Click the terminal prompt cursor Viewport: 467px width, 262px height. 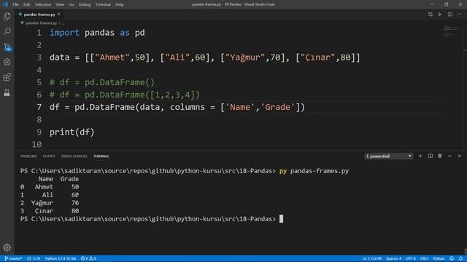[281, 219]
